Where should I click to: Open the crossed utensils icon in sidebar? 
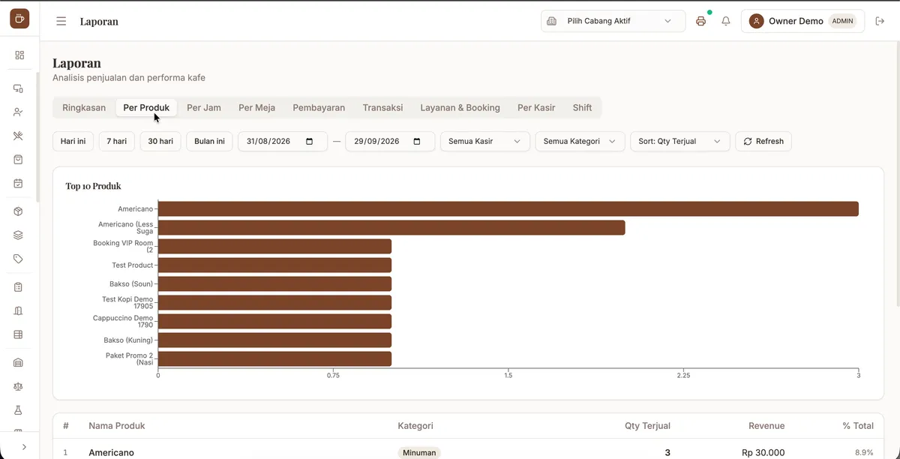click(19, 136)
